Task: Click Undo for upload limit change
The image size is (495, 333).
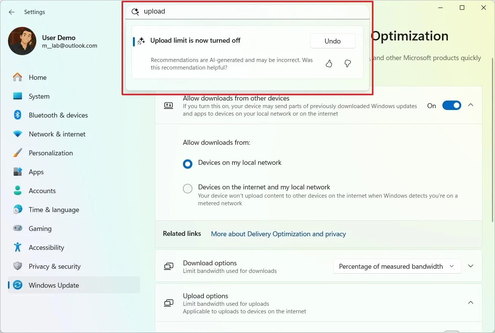Action: [333, 41]
